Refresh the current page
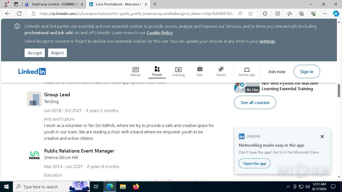Viewport: 342px width, 192px height. coord(19,14)
